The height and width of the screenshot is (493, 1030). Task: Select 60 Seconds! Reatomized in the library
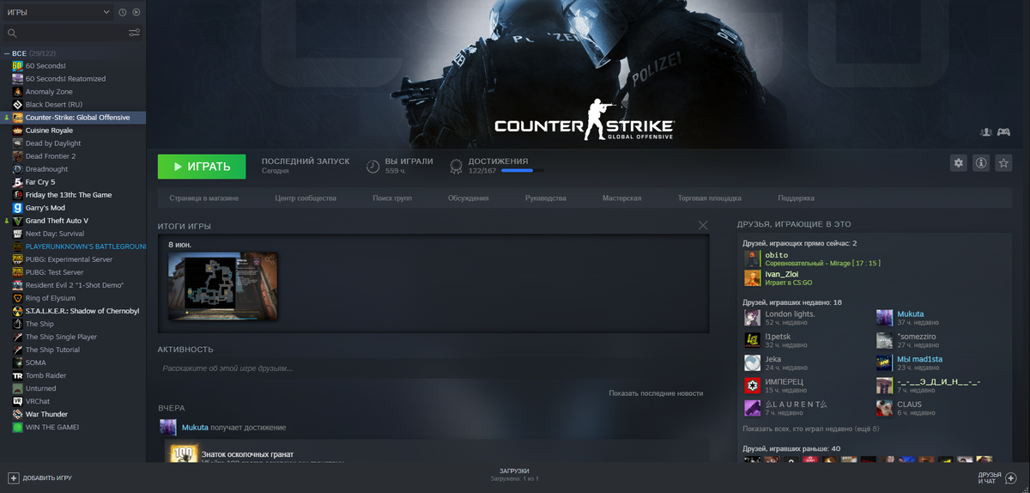pyautogui.click(x=65, y=79)
